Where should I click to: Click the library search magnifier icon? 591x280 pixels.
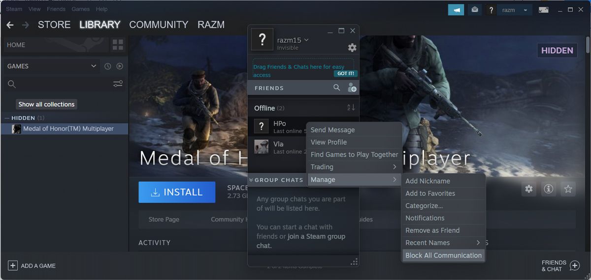point(12,84)
